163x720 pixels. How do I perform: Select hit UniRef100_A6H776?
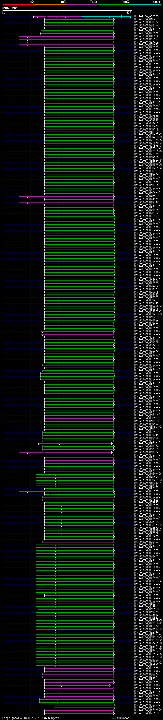click(x=146, y=126)
